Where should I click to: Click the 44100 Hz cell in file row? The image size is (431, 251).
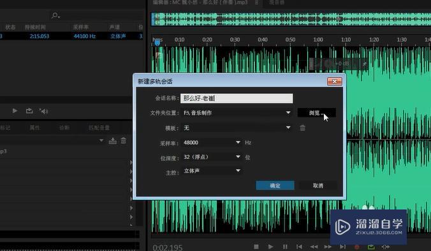84,36
